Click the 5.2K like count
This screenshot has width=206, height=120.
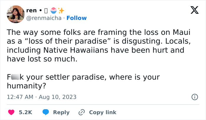(26, 112)
